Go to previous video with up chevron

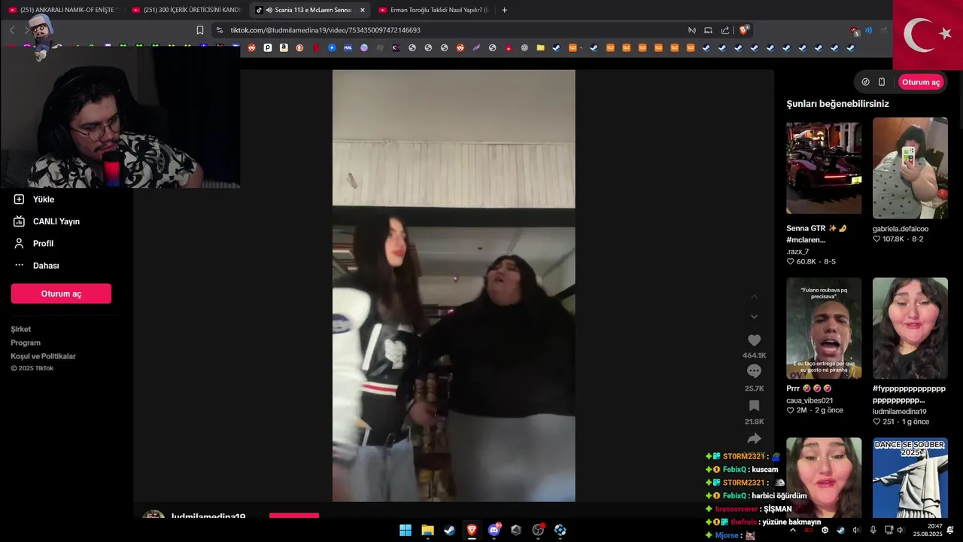[x=754, y=297]
